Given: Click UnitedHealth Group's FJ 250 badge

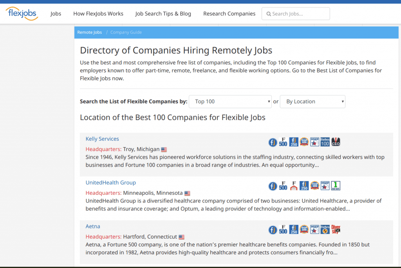Looking at the screenshot, I should 304,186.
